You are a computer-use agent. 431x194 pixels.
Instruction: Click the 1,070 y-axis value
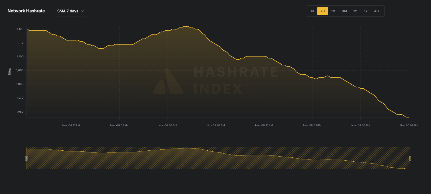point(20,98)
